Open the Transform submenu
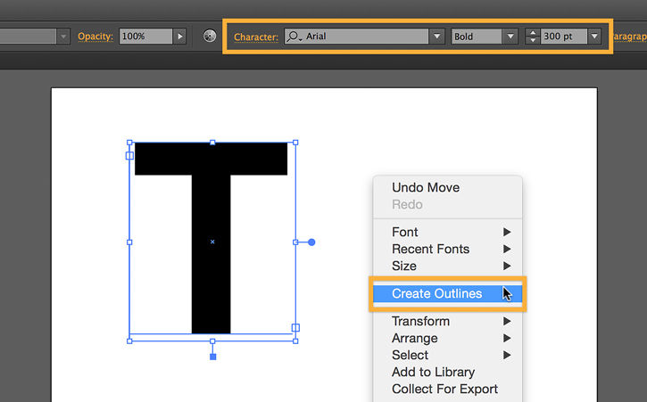The width and height of the screenshot is (647, 402). tap(448, 321)
